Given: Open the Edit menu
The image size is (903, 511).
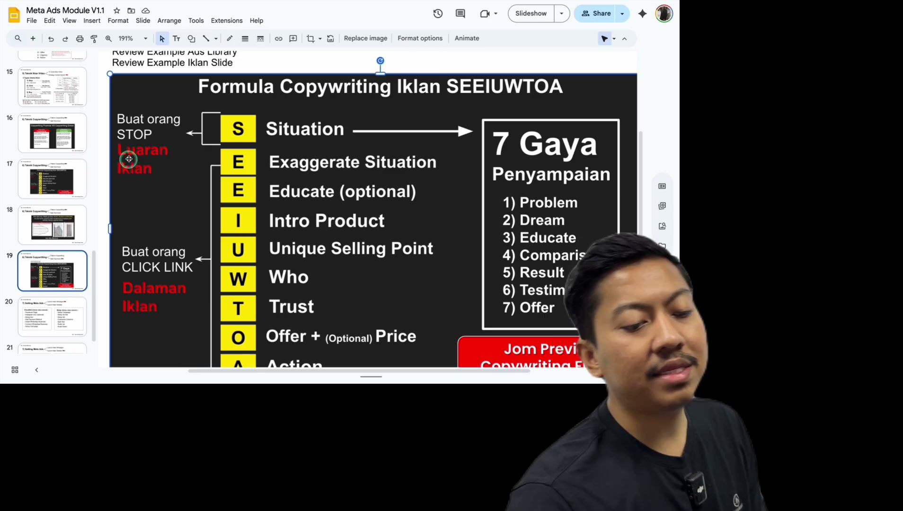Looking at the screenshot, I should coord(50,21).
